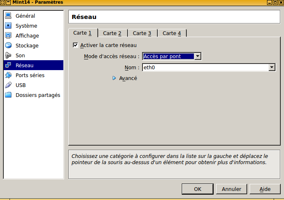Image resolution: width=284 pixels, height=200 pixels.
Task: Switch to Carte 3 tab
Action: 142,33
